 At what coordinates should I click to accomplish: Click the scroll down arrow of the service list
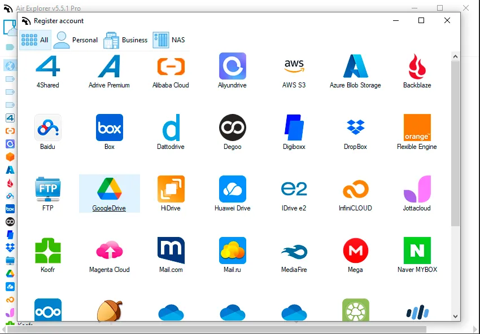click(455, 317)
